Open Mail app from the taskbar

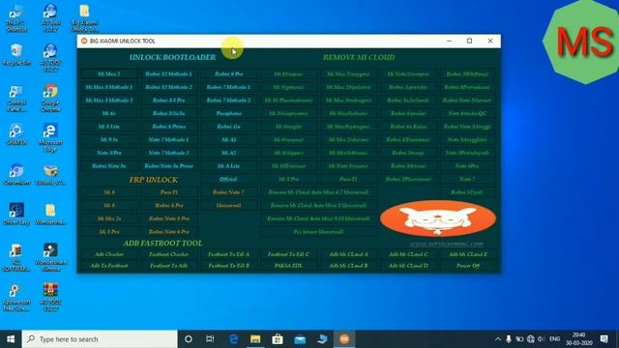300,339
